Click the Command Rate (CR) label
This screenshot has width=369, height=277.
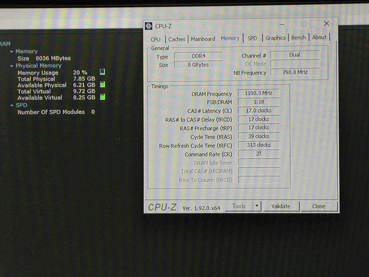tap(208, 155)
